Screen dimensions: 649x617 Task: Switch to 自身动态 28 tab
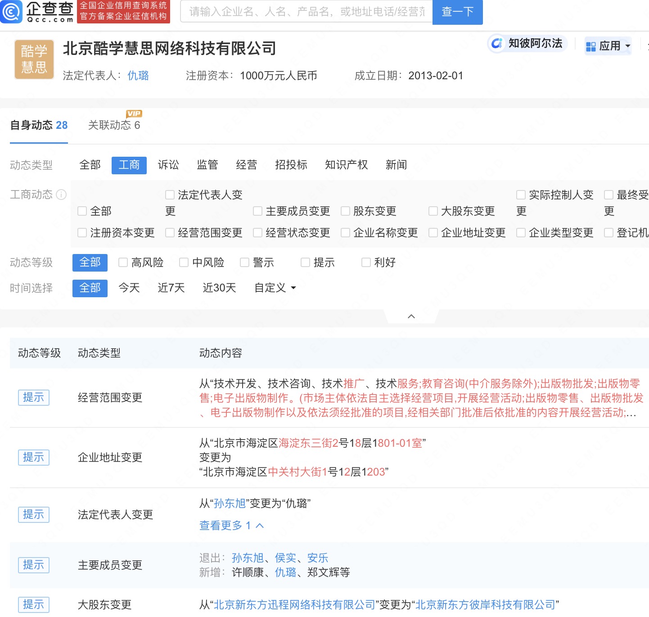coord(39,125)
